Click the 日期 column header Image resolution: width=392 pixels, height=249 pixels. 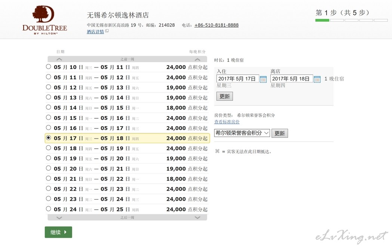coord(61,52)
